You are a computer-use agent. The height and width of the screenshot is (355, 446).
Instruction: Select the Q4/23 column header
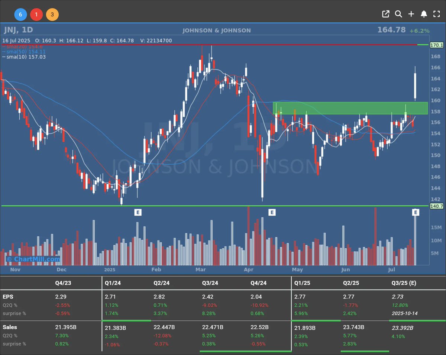pyautogui.click(x=63, y=283)
